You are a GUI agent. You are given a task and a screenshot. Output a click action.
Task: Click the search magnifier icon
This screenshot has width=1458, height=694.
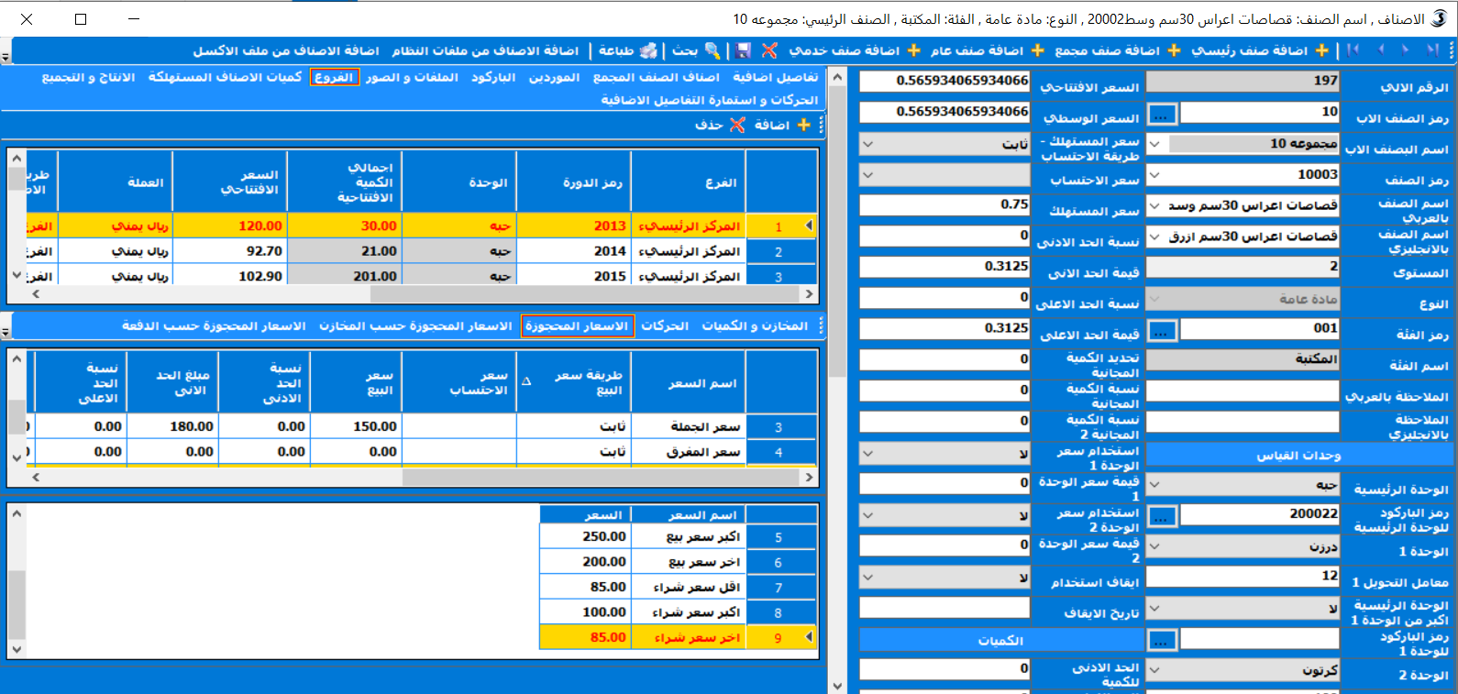pyautogui.click(x=712, y=50)
